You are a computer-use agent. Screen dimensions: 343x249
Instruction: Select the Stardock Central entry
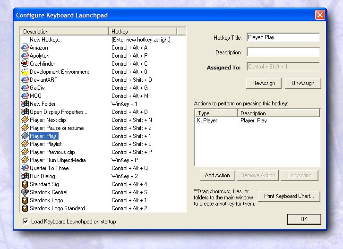tap(49, 192)
